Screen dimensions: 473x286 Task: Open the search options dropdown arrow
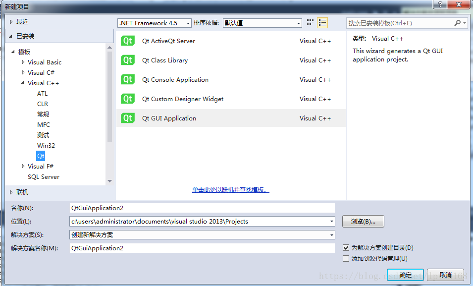click(465, 23)
